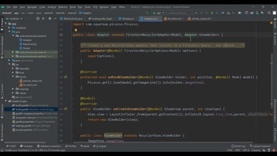Expand the drawable folder

(x=13, y=68)
